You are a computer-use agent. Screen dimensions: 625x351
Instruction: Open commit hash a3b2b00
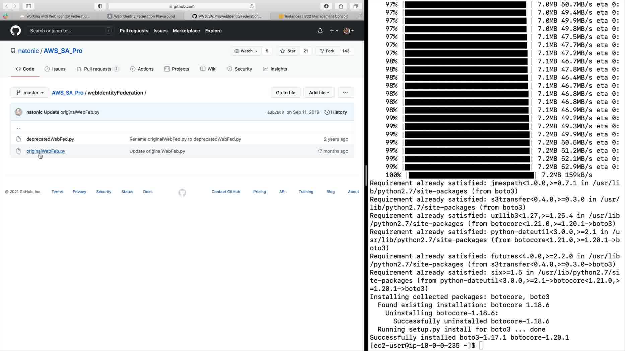coord(275,112)
